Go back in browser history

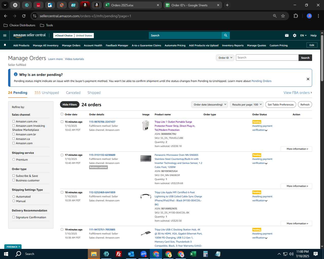point(6,16)
